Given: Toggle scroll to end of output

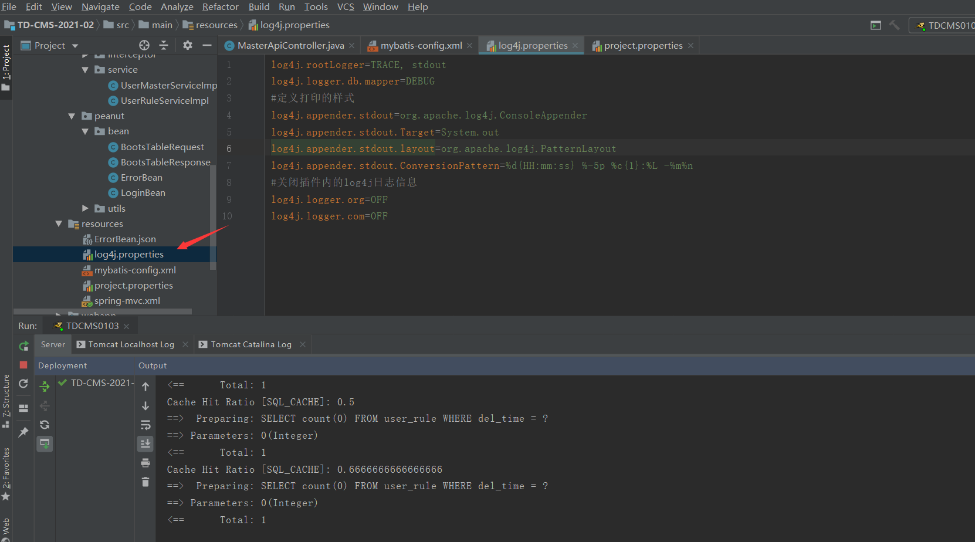Looking at the screenshot, I should [145, 444].
